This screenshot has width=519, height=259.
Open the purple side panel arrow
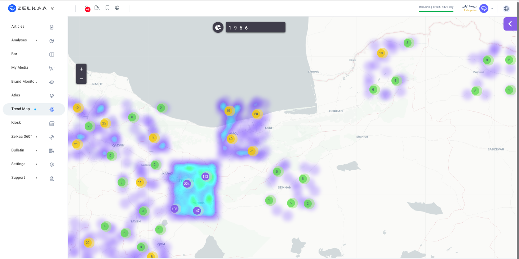click(x=510, y=24)
